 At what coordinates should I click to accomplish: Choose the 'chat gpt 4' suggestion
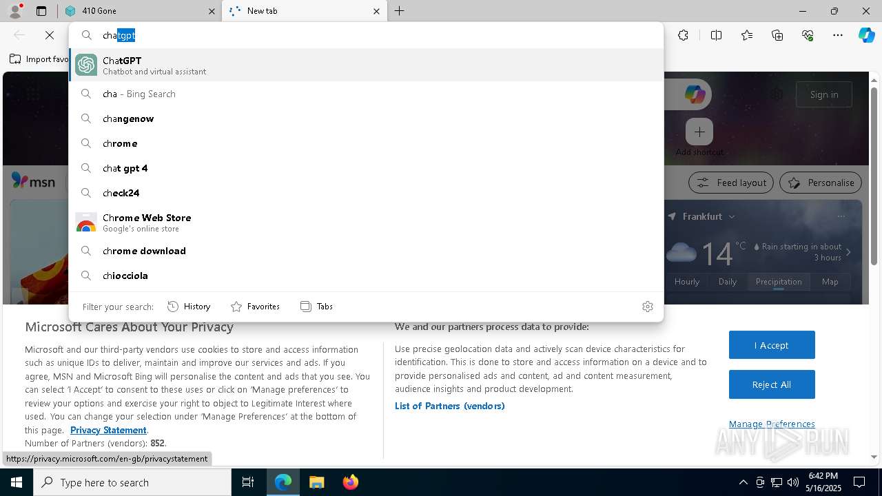point(366,168)
